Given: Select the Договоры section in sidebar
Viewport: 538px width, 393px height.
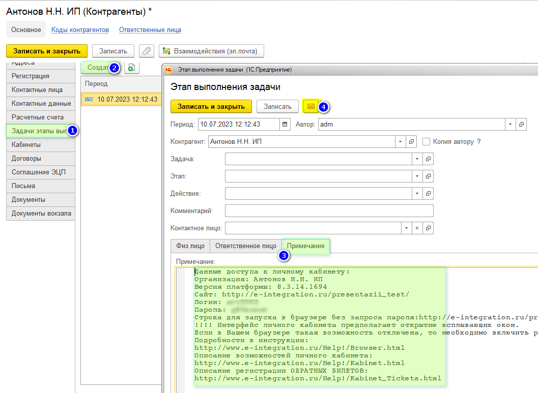Looking at the screenshot, I should [30, 158].
